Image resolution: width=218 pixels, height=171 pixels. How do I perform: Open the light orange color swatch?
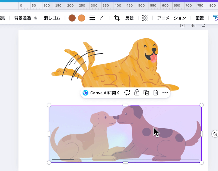click(81, 18)
